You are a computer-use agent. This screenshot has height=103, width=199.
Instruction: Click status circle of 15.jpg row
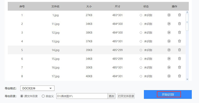[x=141, y=59]
